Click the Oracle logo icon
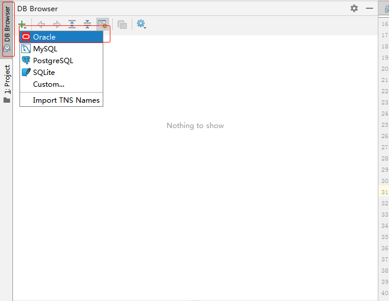The height and width of the screenshot is (301, 389). pos(26,37)
